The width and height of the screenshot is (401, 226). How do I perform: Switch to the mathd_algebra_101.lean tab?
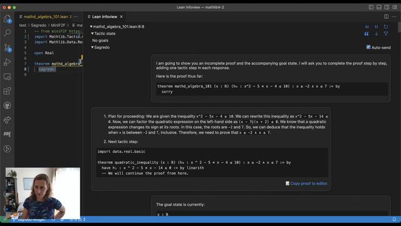[45, 17]
